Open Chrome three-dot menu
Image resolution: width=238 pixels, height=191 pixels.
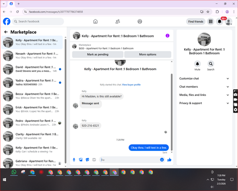(234, 12)
